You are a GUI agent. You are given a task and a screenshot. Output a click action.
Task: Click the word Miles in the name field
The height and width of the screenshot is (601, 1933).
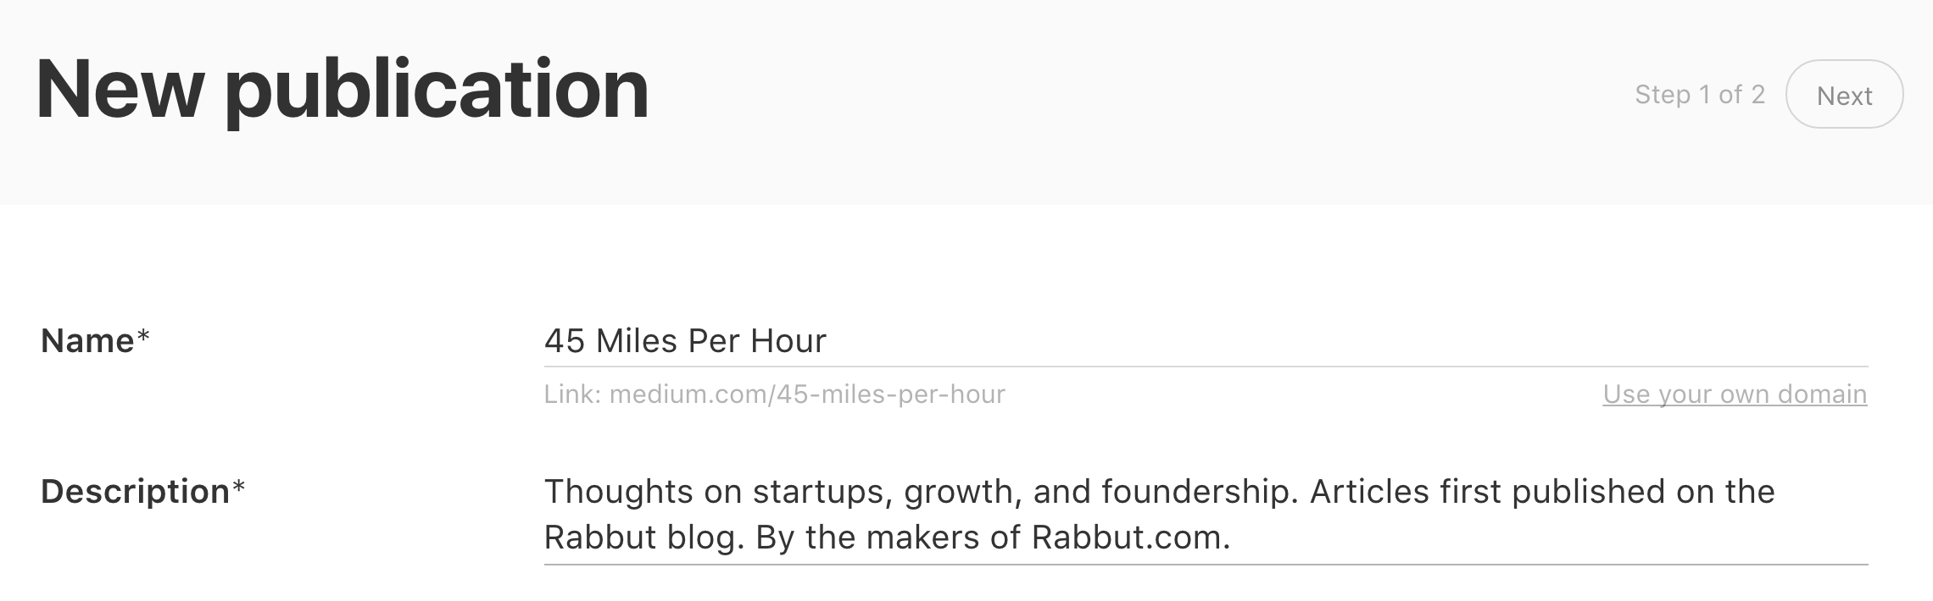(x=636, y=341)
